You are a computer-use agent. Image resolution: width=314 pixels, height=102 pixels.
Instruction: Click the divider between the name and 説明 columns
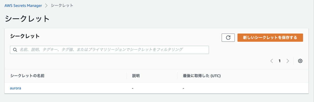tap(127, 76)
